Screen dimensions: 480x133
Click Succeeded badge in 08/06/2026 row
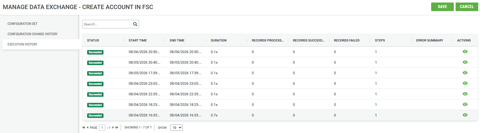click(95, 52)
